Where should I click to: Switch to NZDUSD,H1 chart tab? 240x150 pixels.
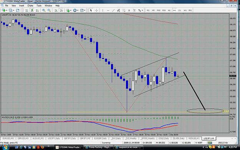pyautogui.click(x=194, y=138)
